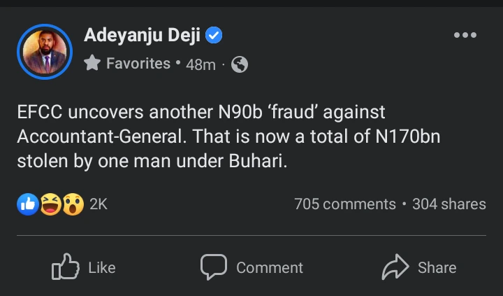Tap the thumbs-up outline Like icon

click(x=66, y=267)
